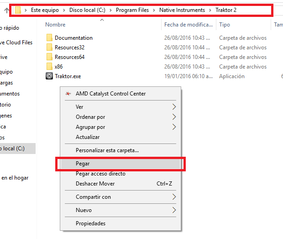The height and width of the screenshot is (239, 283).
Task: Open chevron after Disco local (C:) breadcrumb
Action: click(110, 10)
